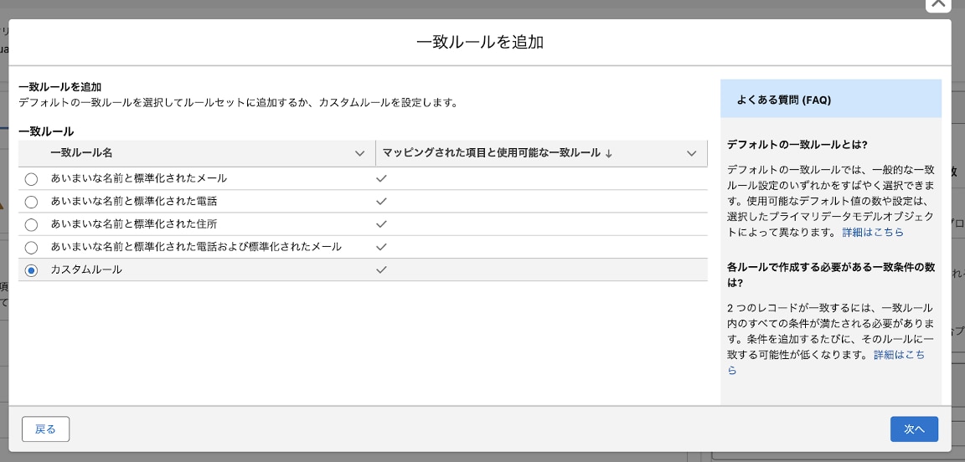Open 詳細はこちら link about 一致条件の数

(899, 355)
